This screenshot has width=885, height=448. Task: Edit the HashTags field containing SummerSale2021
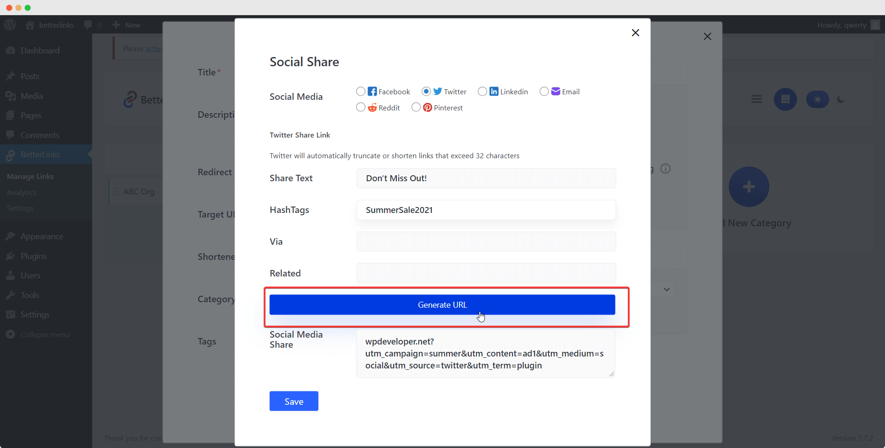coord(486,210)
